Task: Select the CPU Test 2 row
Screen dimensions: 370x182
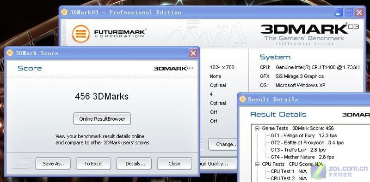Action: tap(289, 178)
